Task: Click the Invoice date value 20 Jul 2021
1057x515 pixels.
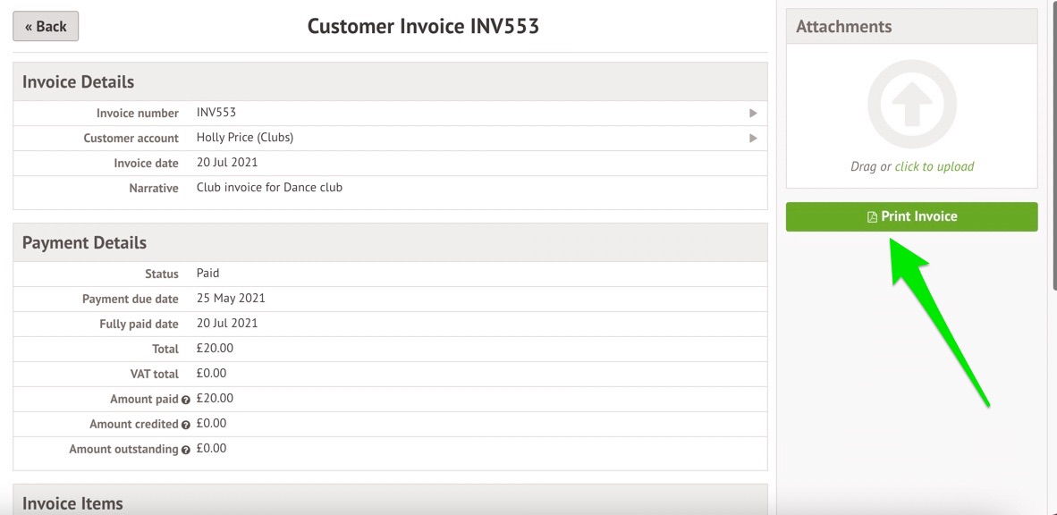Action: click(x=227, y=163)
